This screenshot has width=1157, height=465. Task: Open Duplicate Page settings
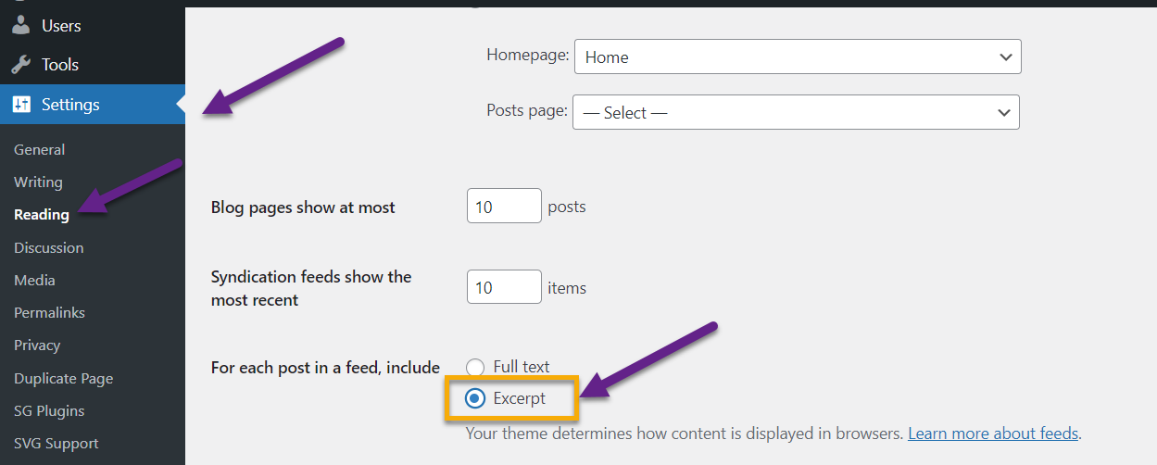click(x=63, y=378)
